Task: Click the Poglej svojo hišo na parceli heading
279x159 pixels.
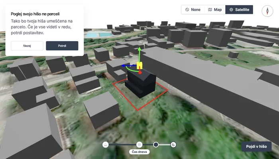Action: tap(35, 14)
